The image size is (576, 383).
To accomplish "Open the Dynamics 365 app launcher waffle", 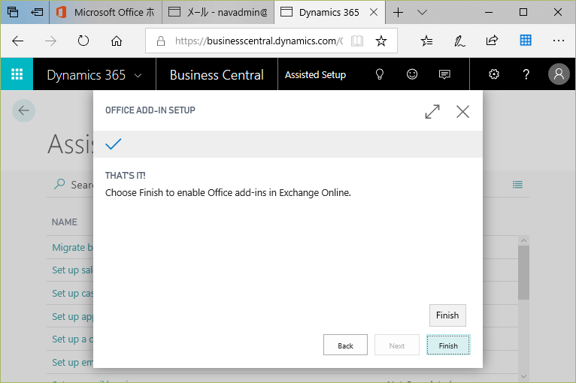I will tap(17, 74).
